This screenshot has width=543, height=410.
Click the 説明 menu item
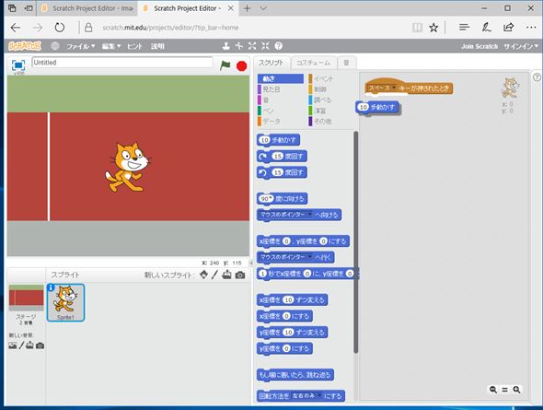[157, 46]
